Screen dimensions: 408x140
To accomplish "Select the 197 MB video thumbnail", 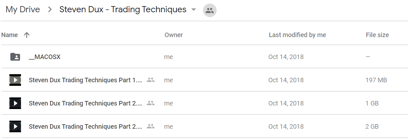I will [15, 80].
